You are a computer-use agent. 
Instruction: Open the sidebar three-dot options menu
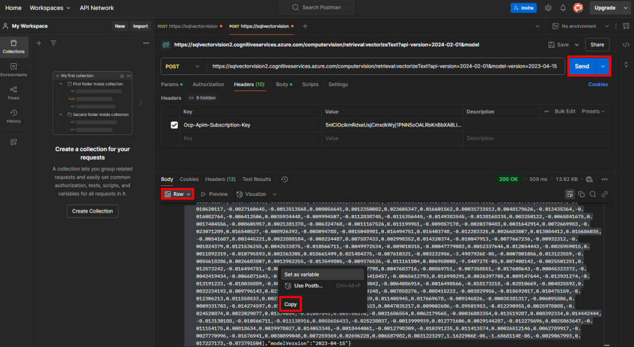[x=146, y=43]
